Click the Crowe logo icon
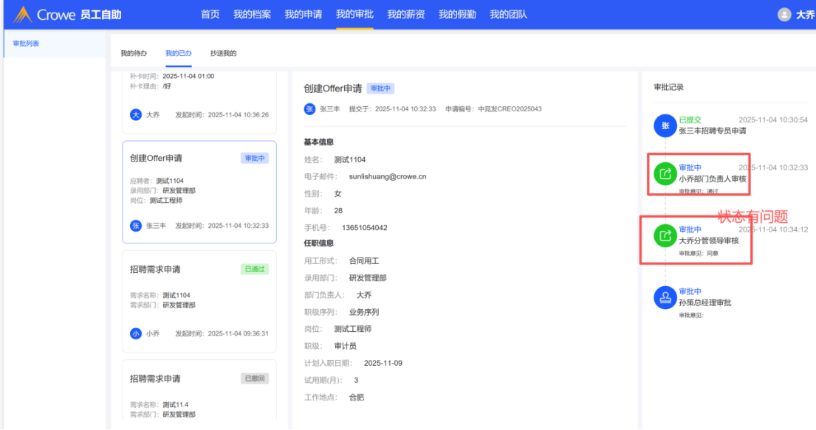816x430 pixels. tap(23, 15)
